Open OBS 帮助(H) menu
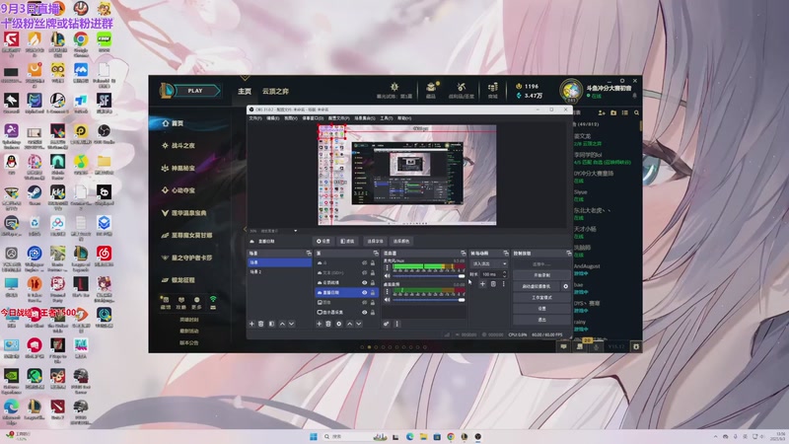 [x=404, y=118]
